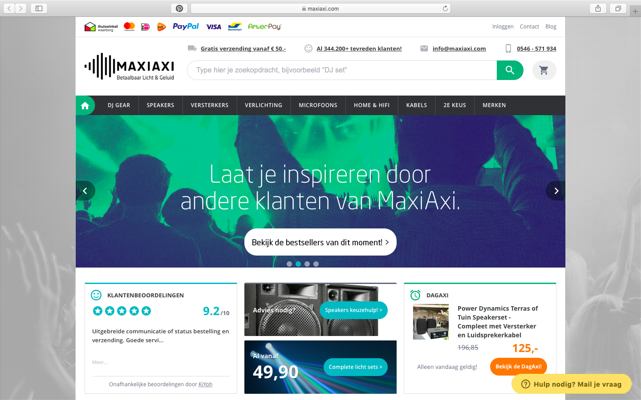This screenshot has width=641, height=400.
Task: Click the PayPal logo
Action: [186, 27]
